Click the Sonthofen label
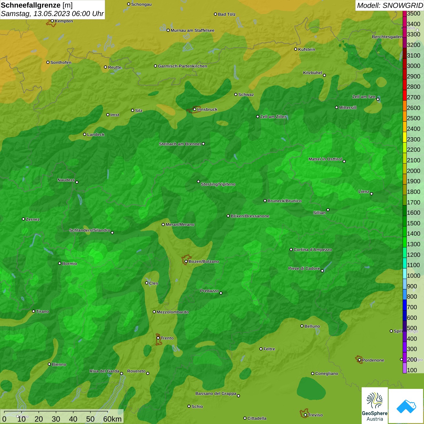This screenshot has height=424, width=424. pyautogui.click(x=61, y=62)
